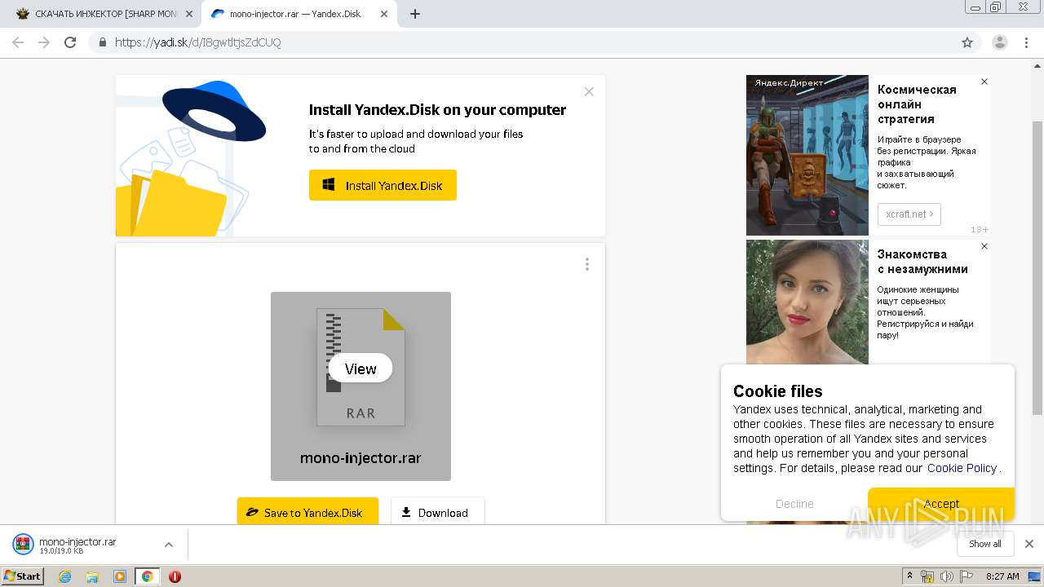Open the Chrome three-dot menu
Screen dimensions: 1044x587
coord(1027,42)
